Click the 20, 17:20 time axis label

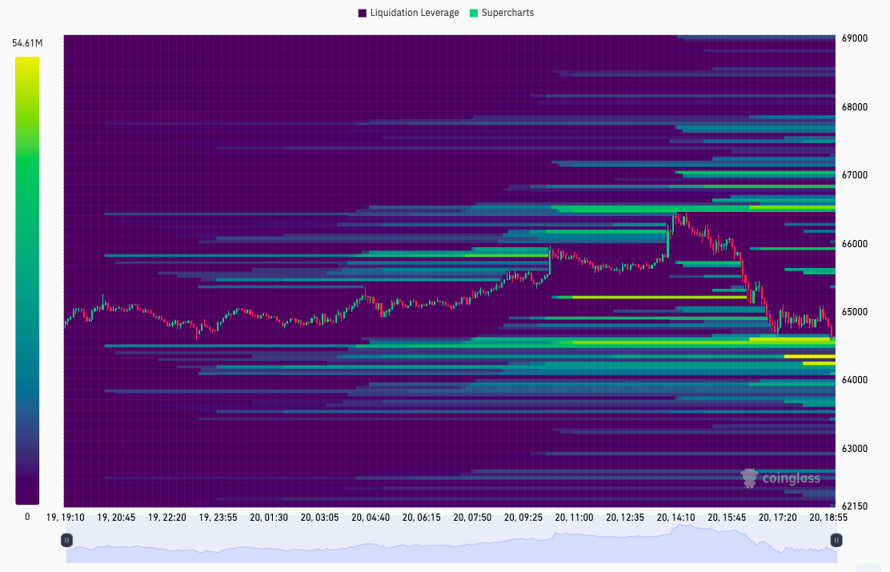click(778, 518)
